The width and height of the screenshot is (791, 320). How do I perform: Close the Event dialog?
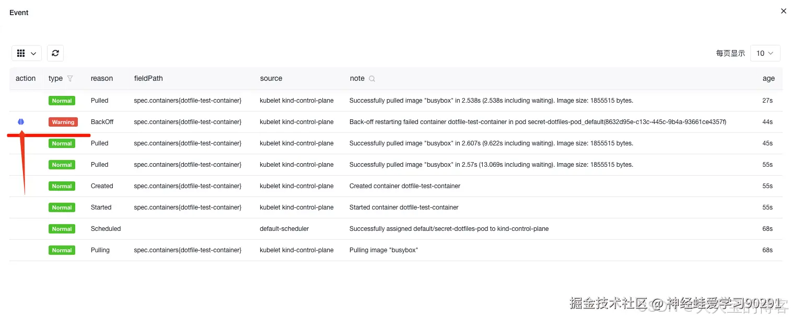[x=783, y=11]
